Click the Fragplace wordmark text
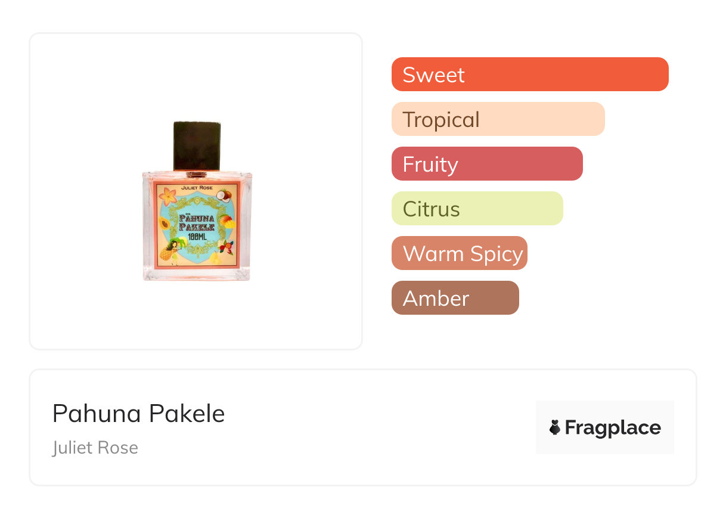The height and width of the screenshot is (515, 726). point(613,428)
